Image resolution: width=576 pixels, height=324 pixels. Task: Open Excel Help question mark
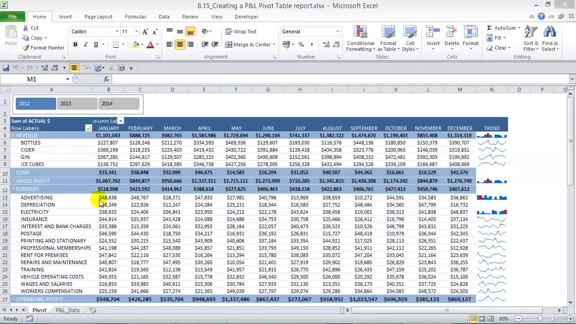[x=541, y=17]
